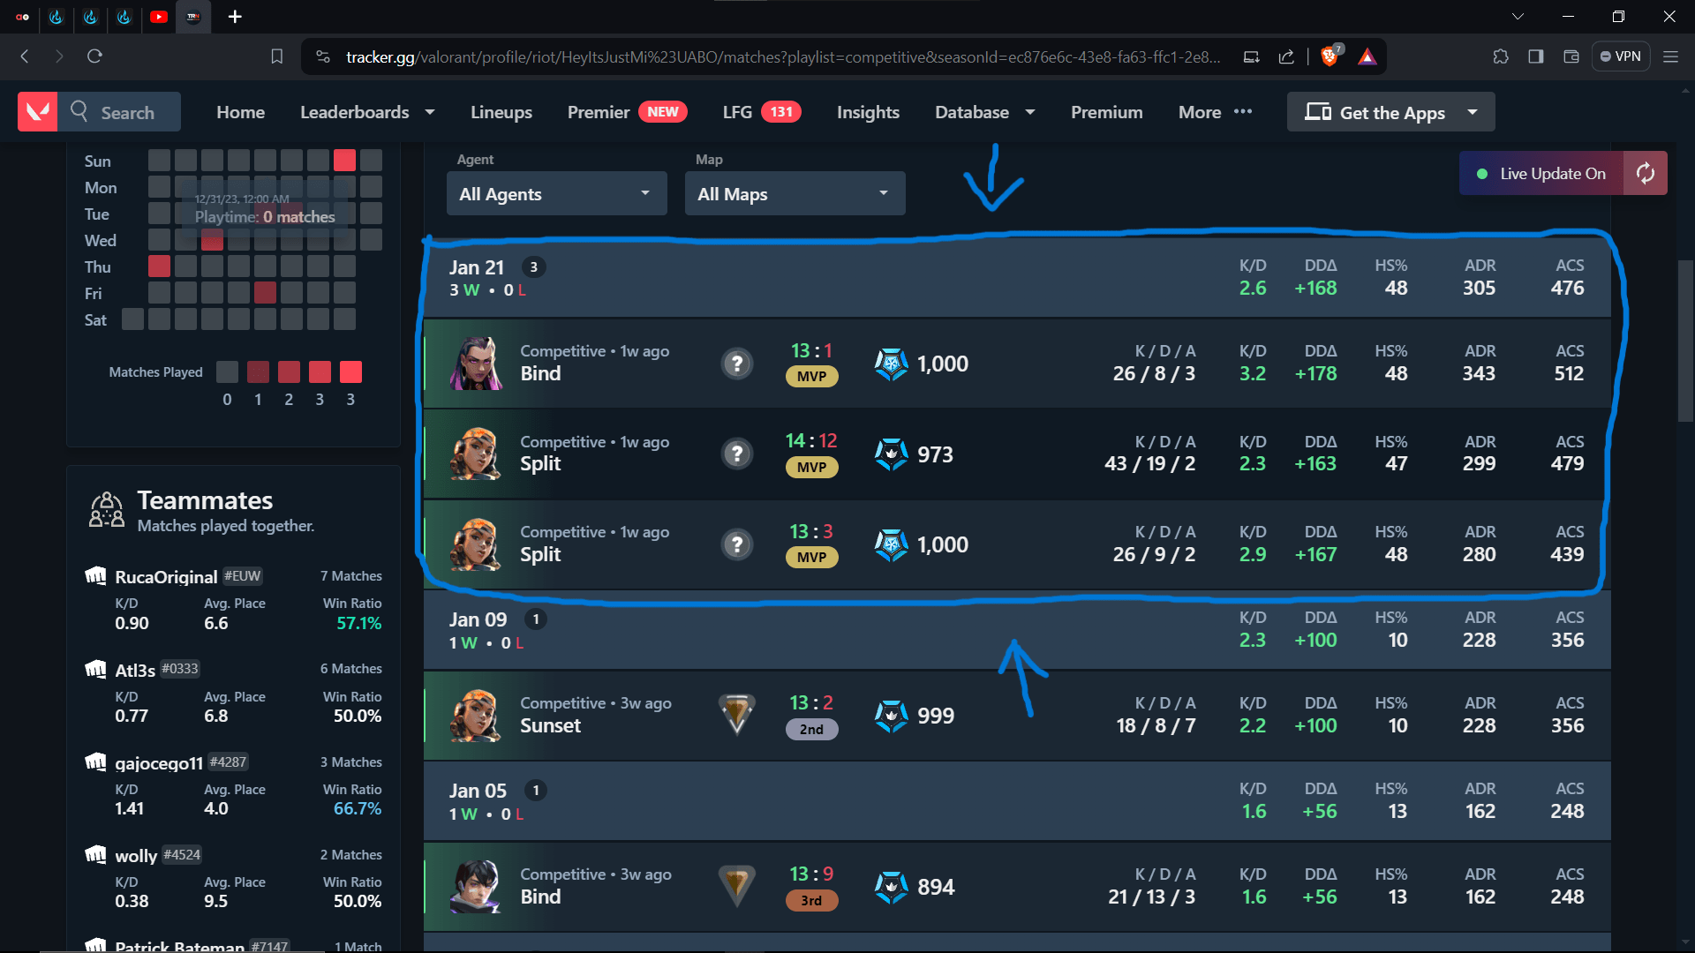Open the All Agents dropdown

point(556,194)
